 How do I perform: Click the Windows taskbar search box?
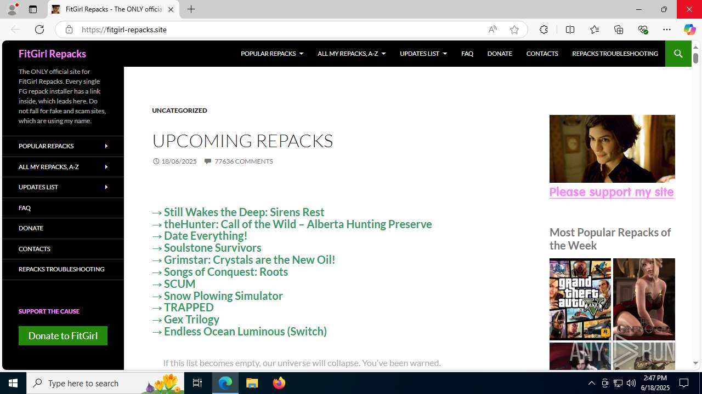point(105,383)
